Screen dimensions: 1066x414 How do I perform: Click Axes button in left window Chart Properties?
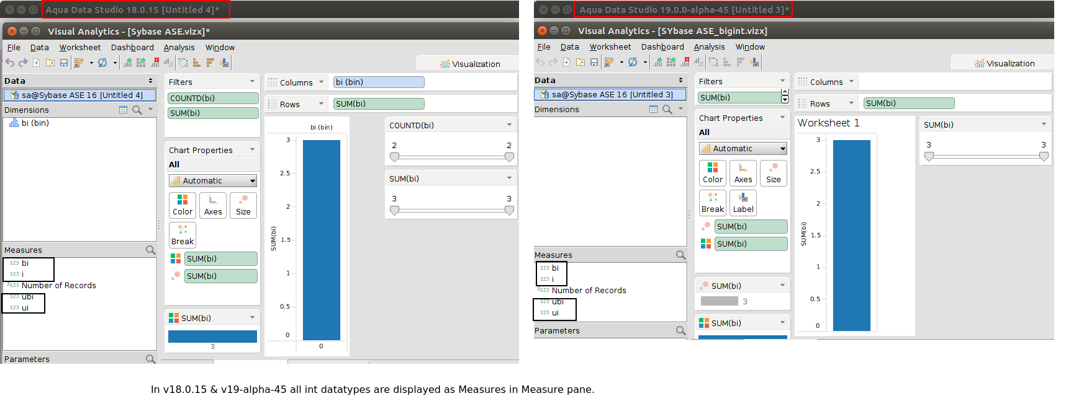click(213, 205)
